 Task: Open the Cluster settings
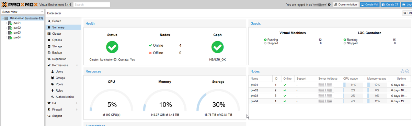(57, 34)
